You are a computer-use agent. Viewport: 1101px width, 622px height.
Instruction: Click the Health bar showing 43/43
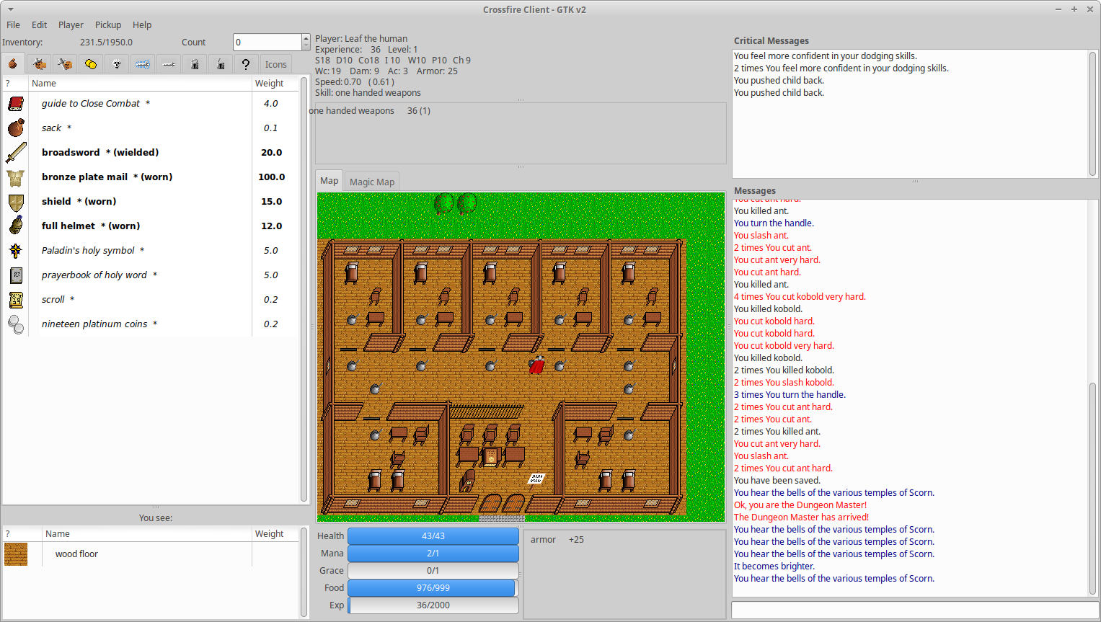433,536
